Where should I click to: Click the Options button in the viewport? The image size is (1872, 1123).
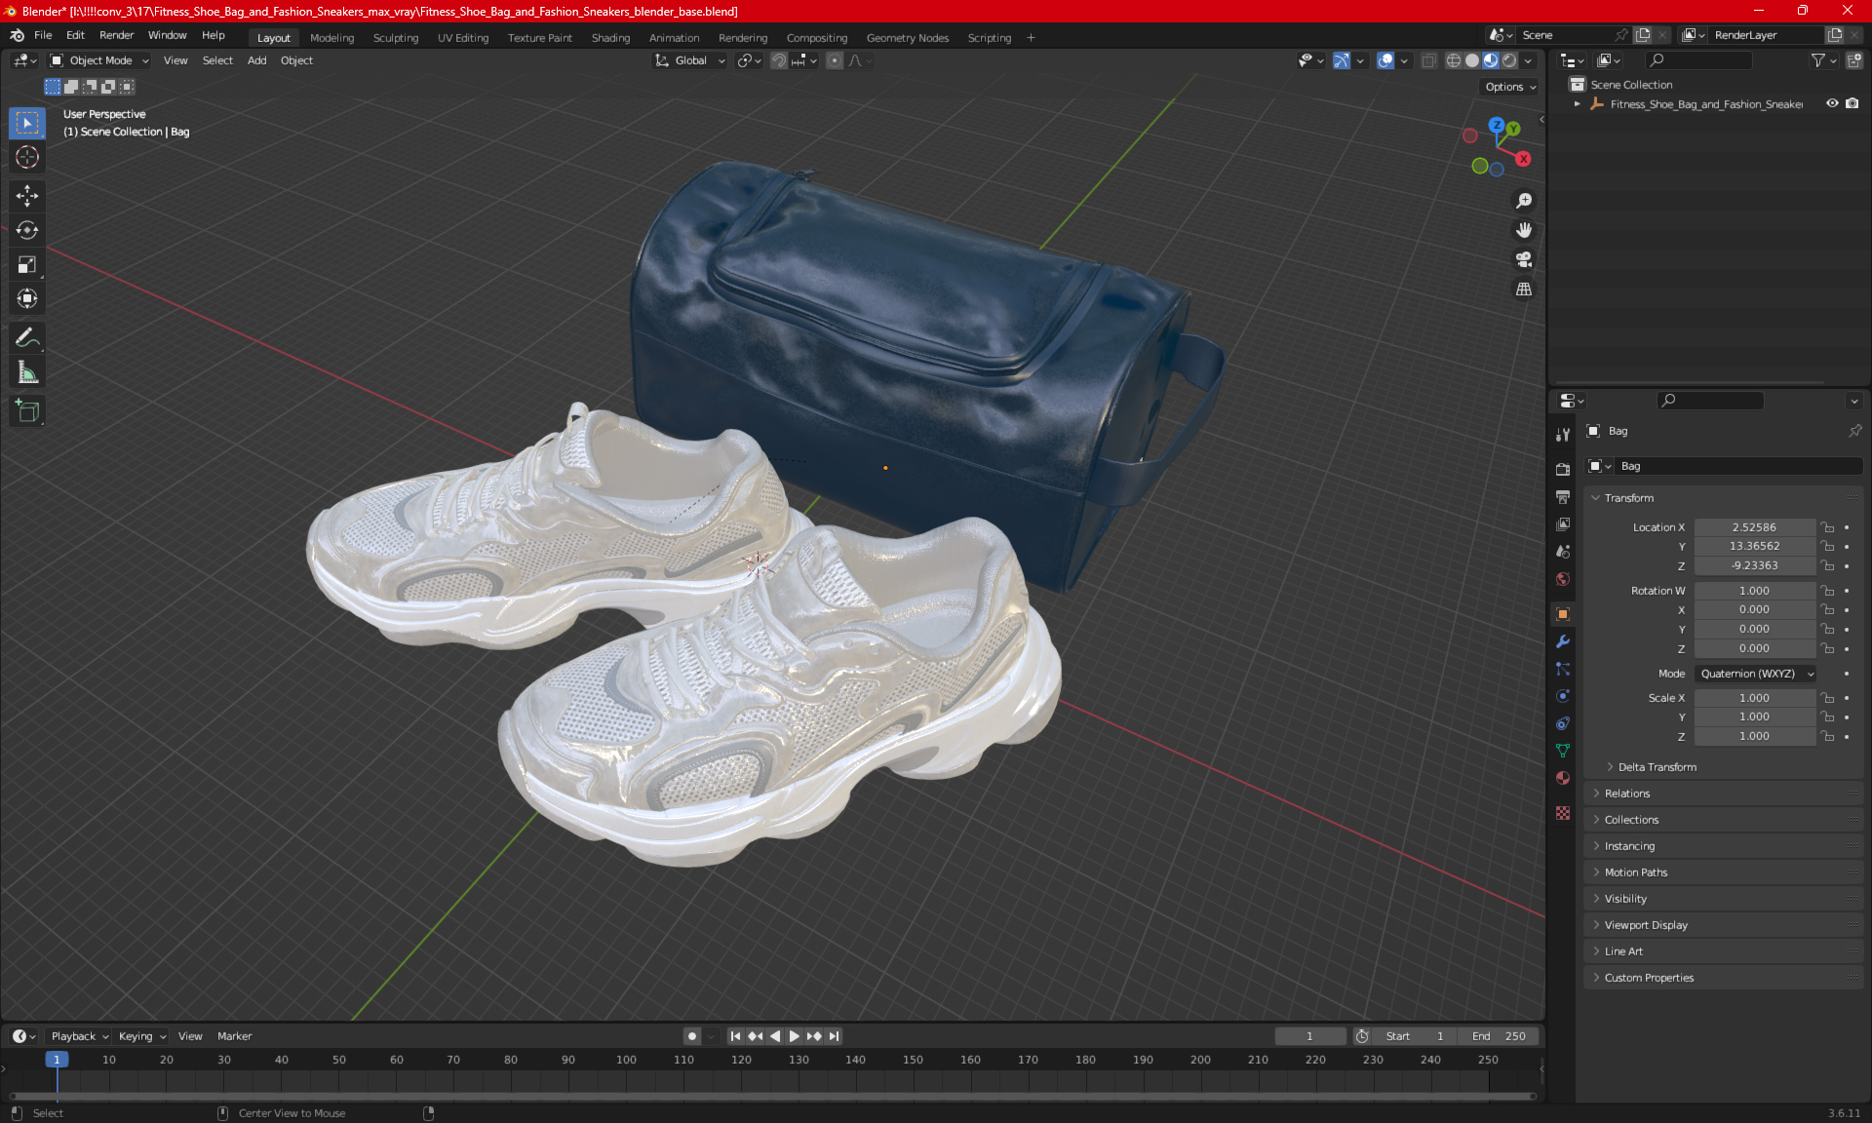coord(1509,87)
